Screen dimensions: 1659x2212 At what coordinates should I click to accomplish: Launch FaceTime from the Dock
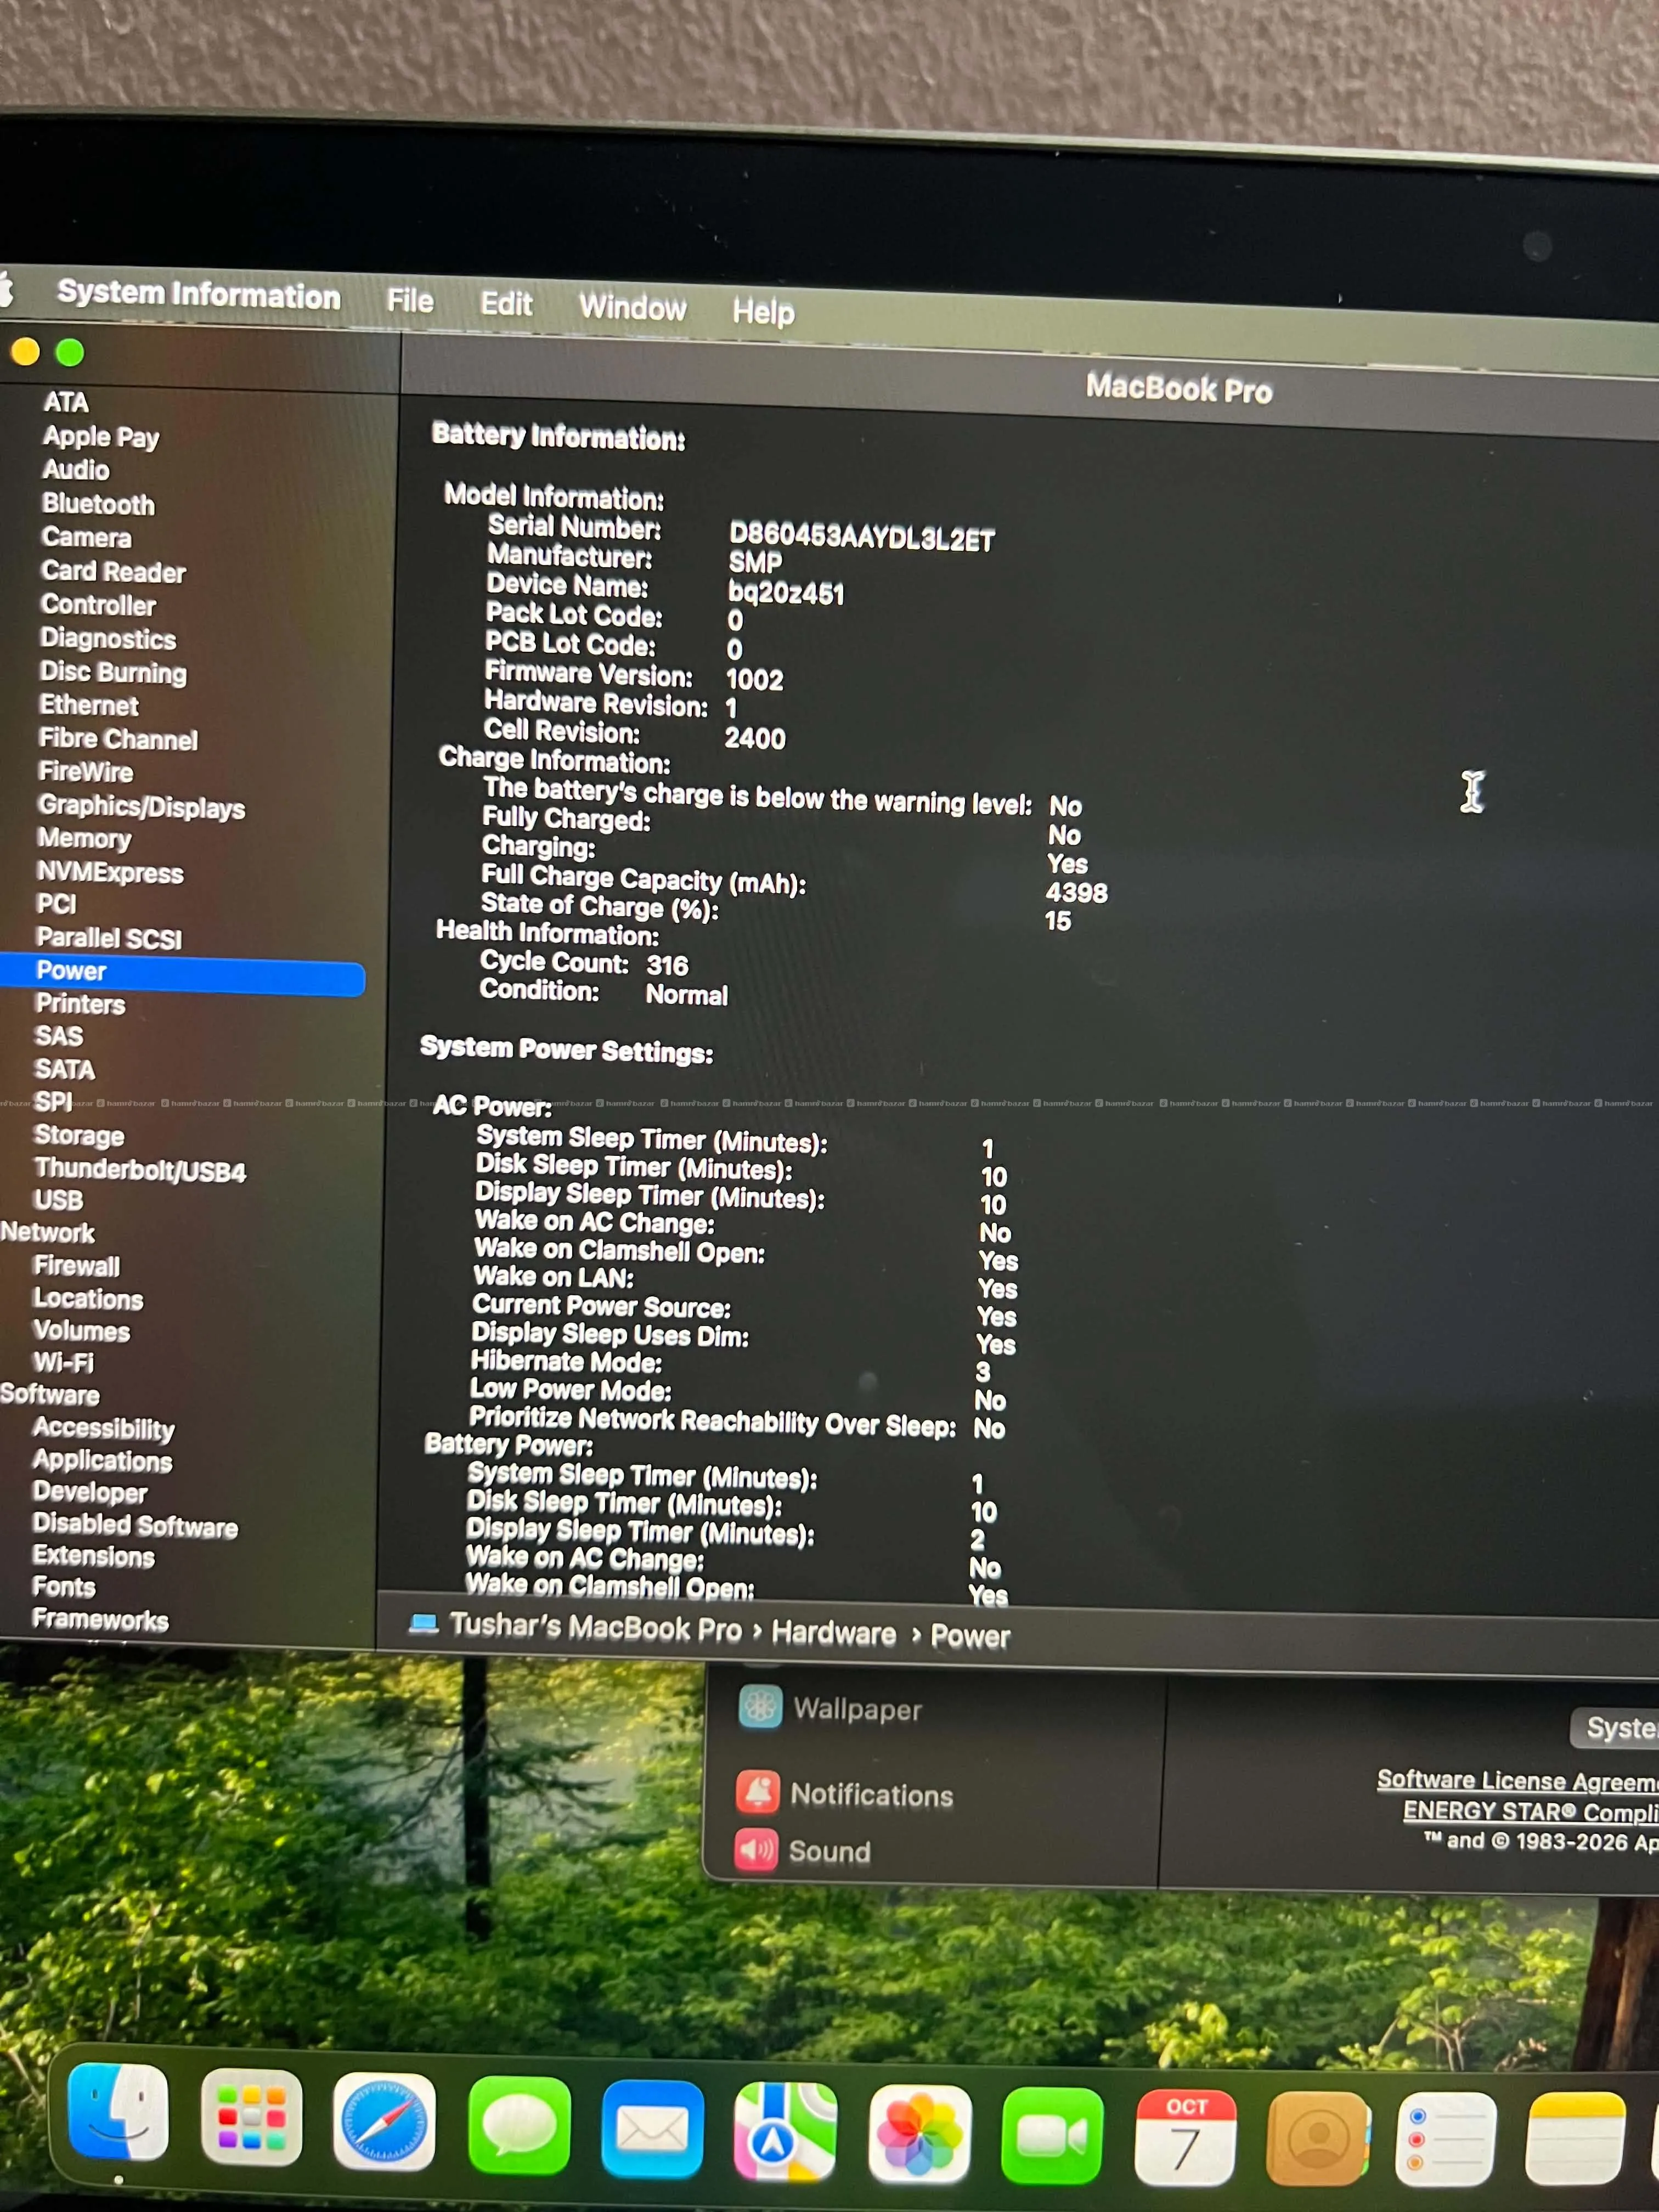pyautogui.click(x=1052, y=2136)
